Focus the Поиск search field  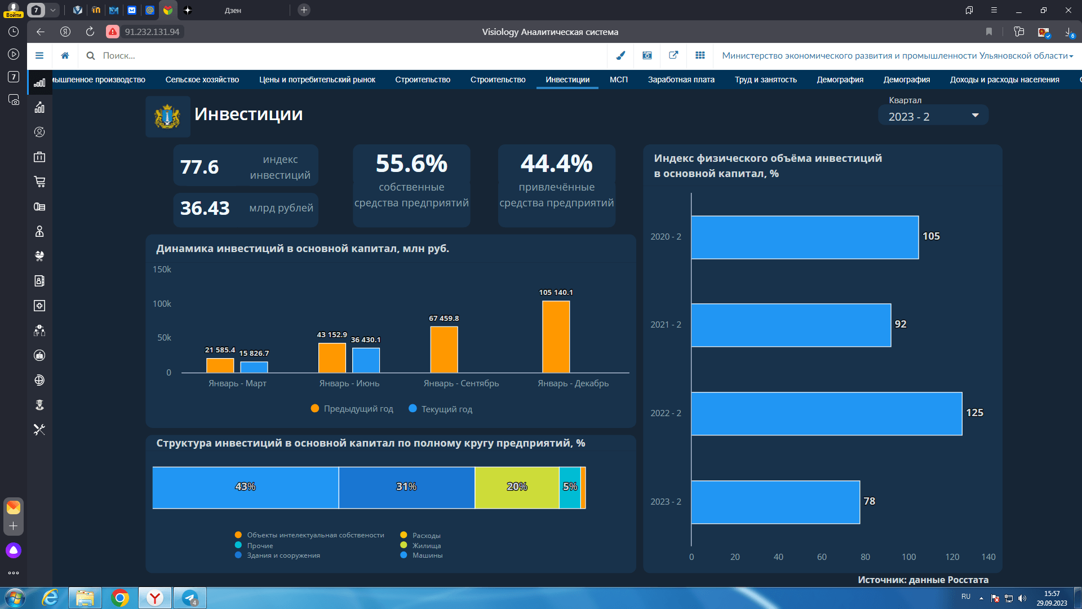349,55
